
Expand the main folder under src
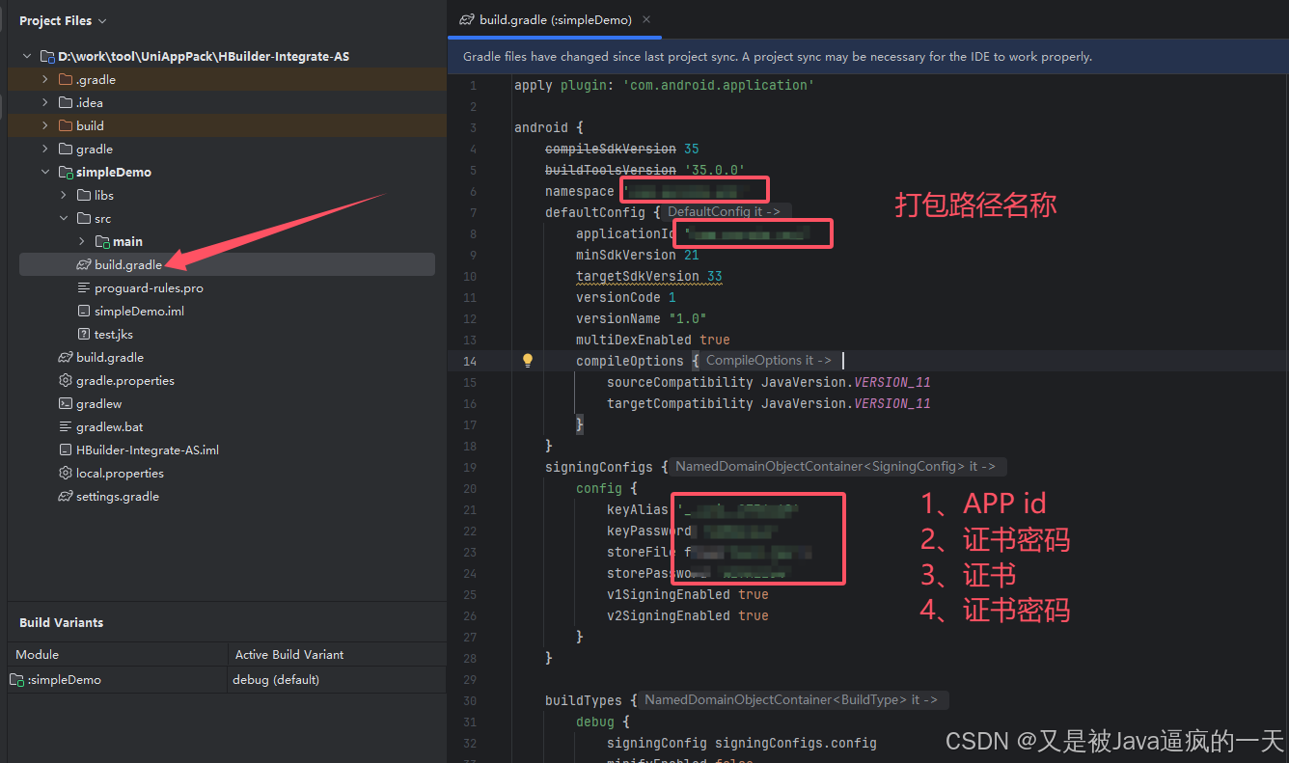tap(82, 241)
